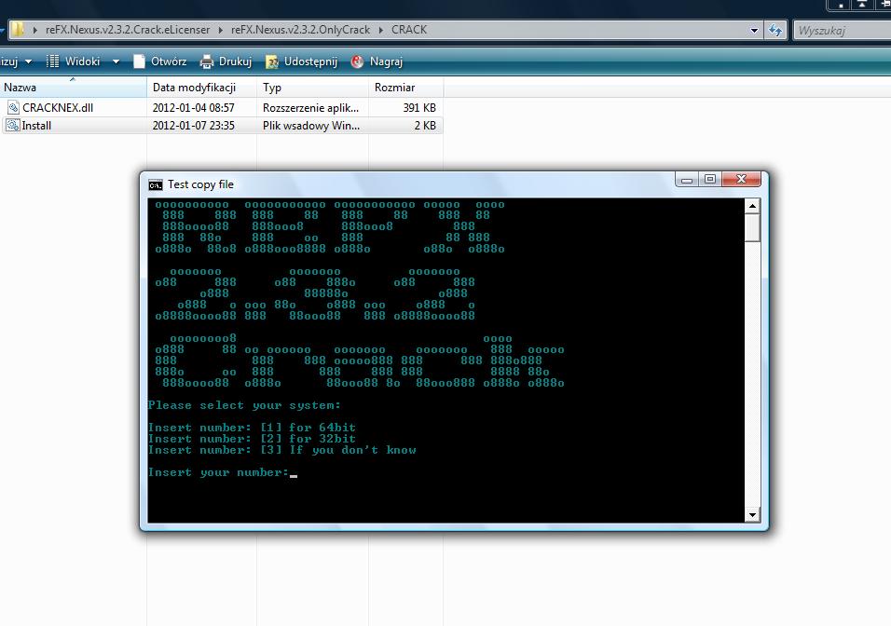Click the Otwórz document icon
891x626 pixels.
pyautogui.click(x=139, y=61)
